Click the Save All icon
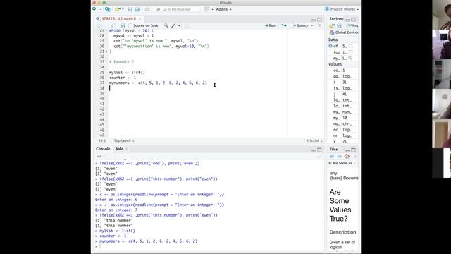 (137, 9)
